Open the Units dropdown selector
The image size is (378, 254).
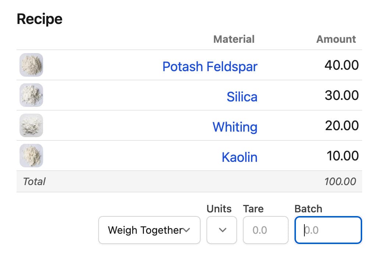222,230
